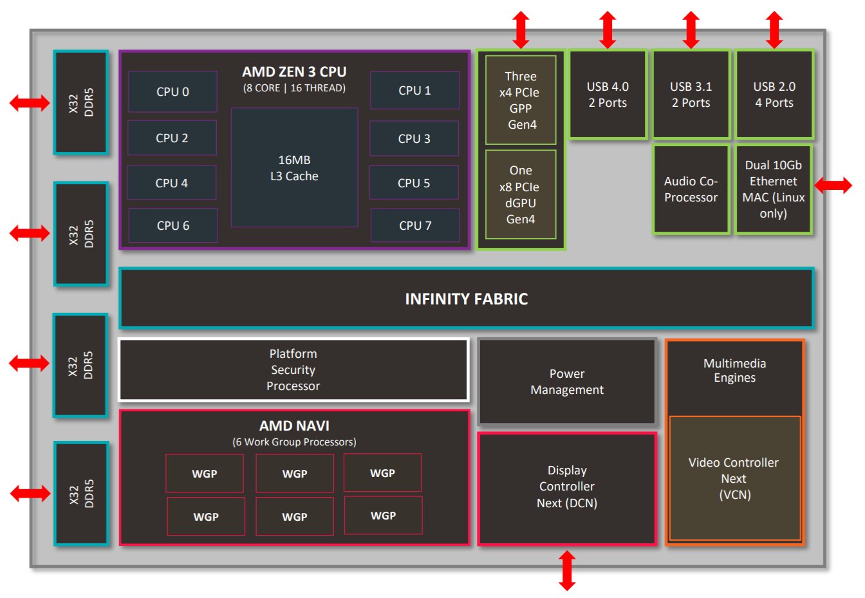
Task: Click the Audio Co-Processor block
Action: click(x=691, y=189)
